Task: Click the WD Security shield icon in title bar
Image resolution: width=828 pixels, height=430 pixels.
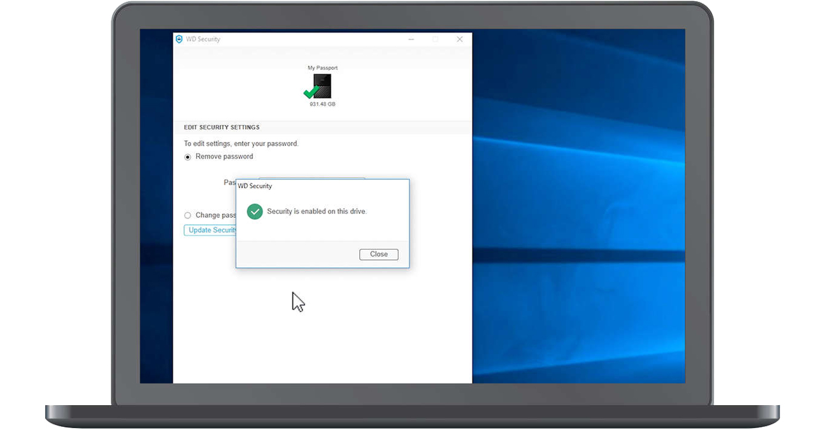Action: coord(179,39)
